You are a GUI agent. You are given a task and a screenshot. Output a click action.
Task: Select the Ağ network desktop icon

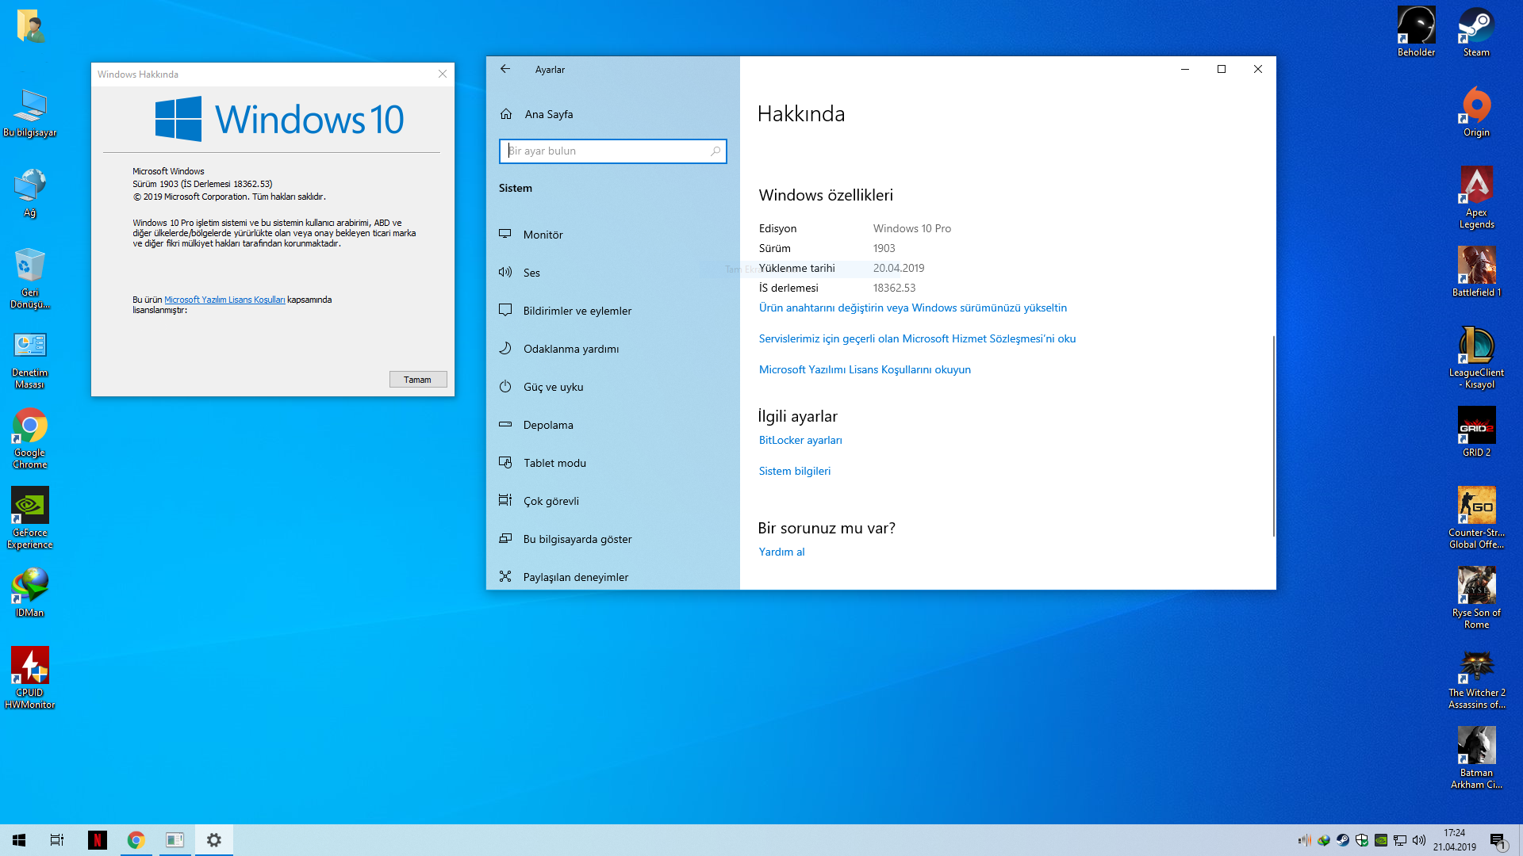tap(29, 192)
